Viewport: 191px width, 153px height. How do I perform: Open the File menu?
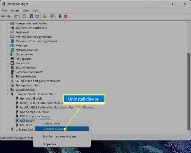[4, 11]
